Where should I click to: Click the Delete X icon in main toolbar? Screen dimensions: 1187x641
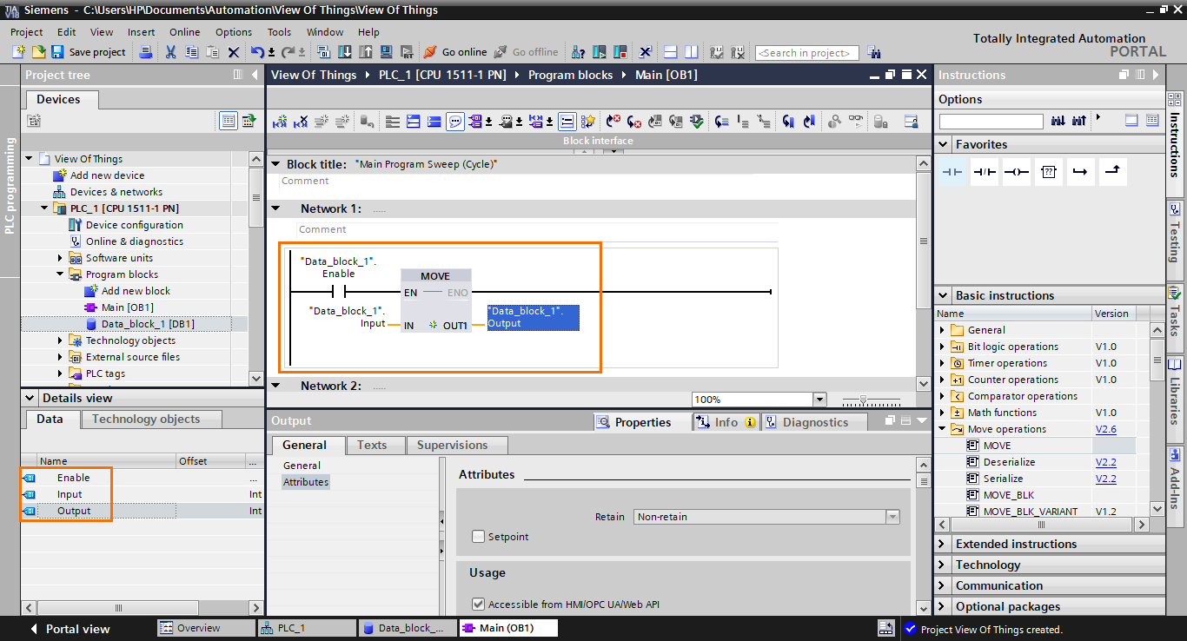pyautogui.click(x=234, y=52)
